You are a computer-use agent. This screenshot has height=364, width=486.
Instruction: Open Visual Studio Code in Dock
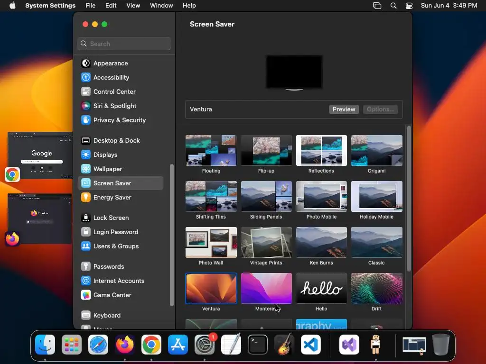pos(310,345)
